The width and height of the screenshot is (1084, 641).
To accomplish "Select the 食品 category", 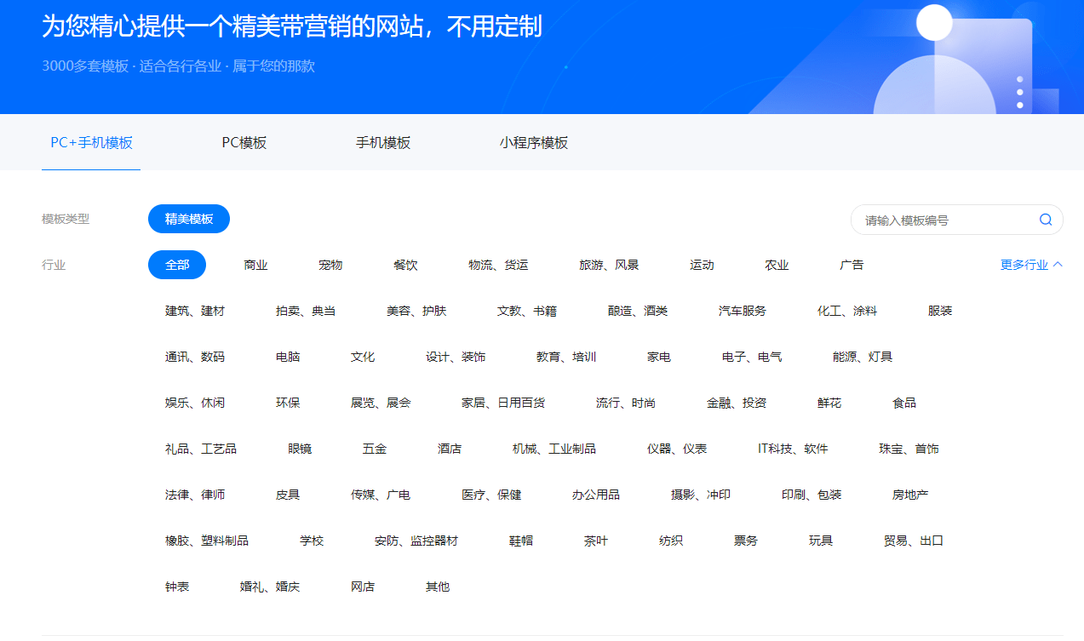I will coord(904,403).
